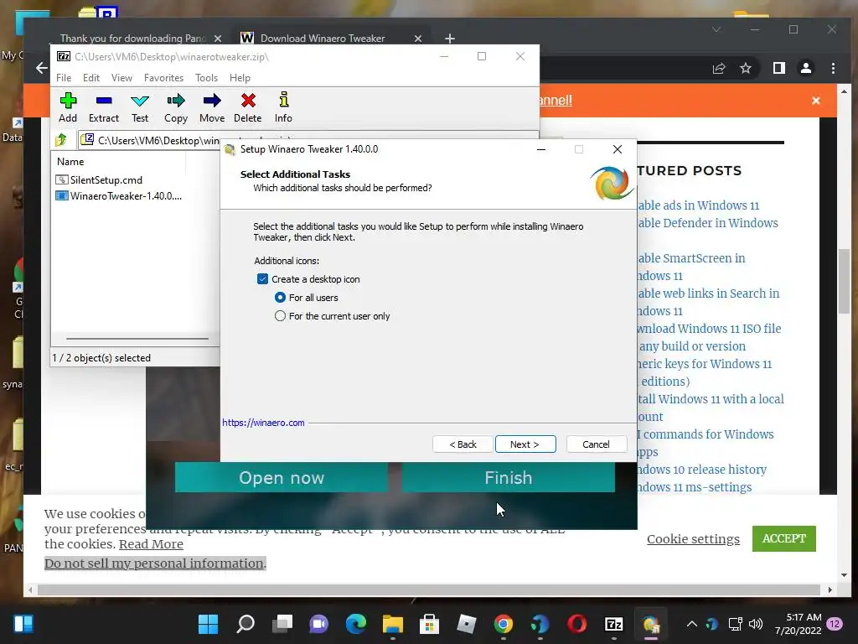Open Chrome side panel icon
The image size is (858, 644).
pos(778,68)
